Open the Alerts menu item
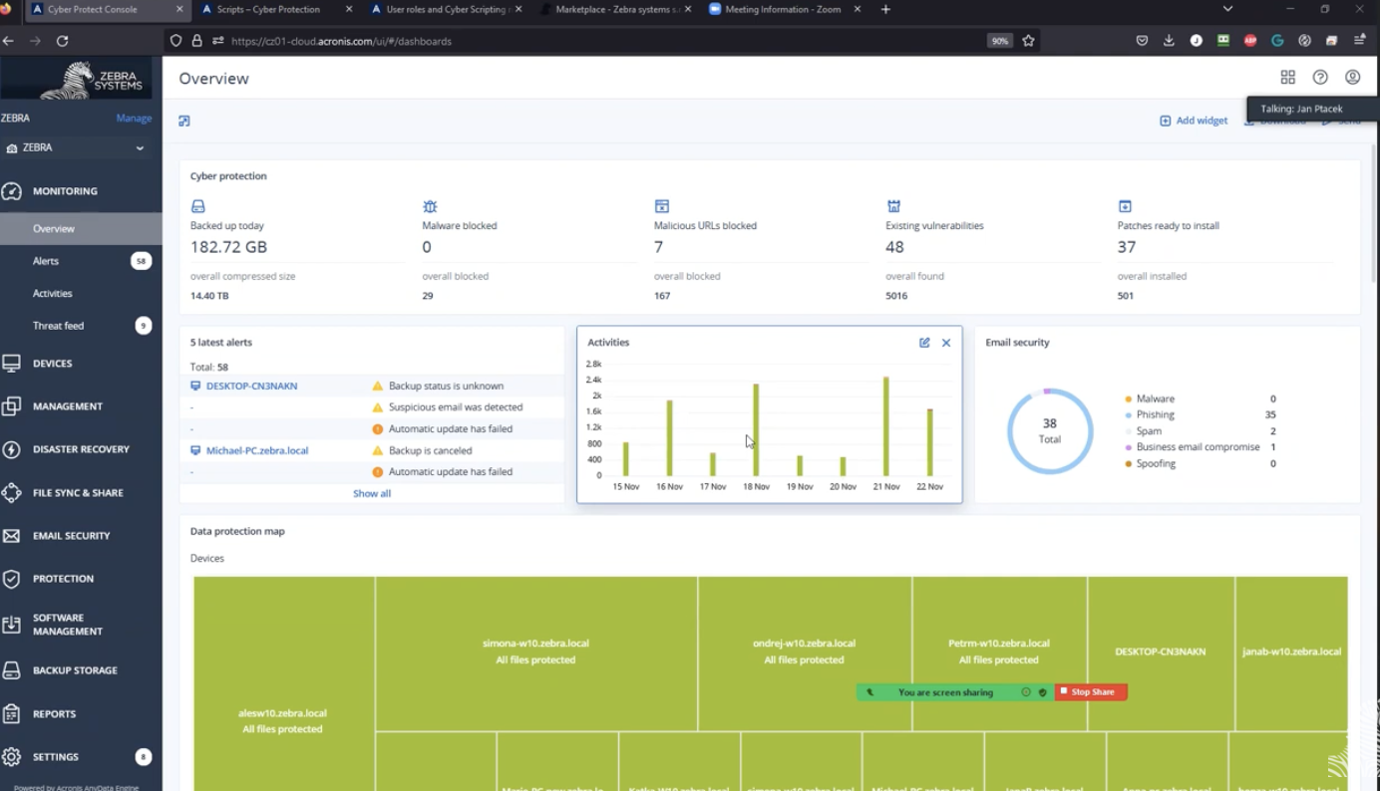 (81, 261)
